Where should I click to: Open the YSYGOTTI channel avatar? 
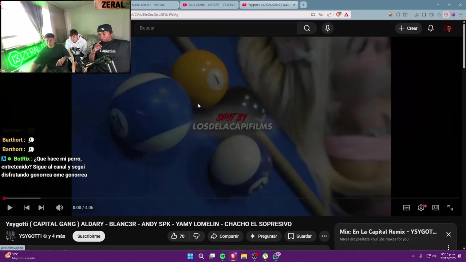pos(11,236)
